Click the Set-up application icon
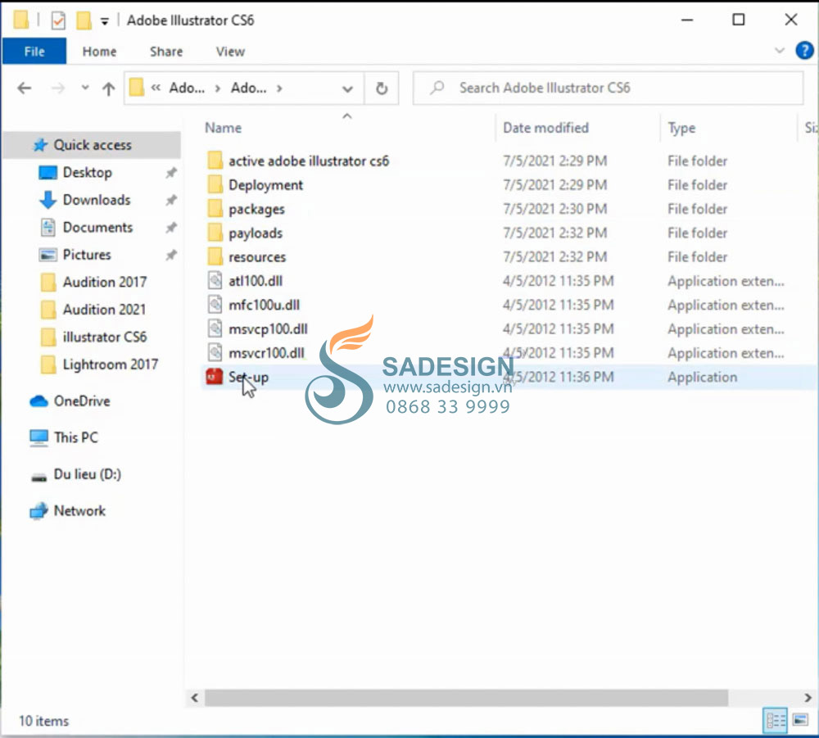 [214, 377]
